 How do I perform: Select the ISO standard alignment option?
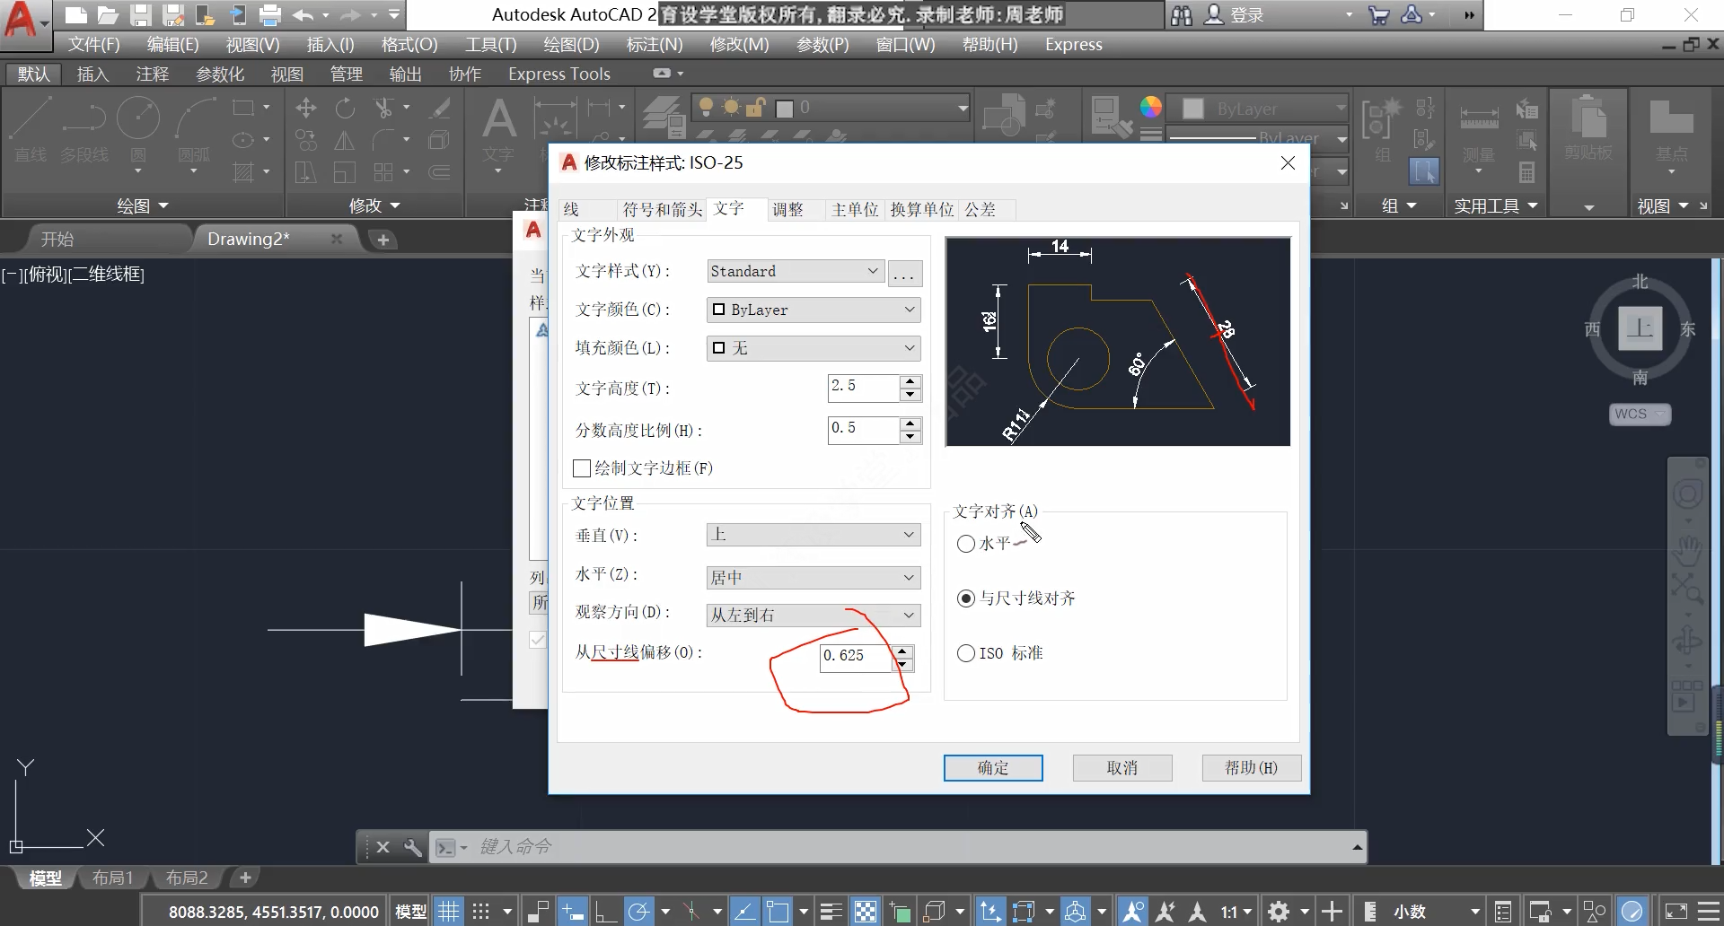966,653
